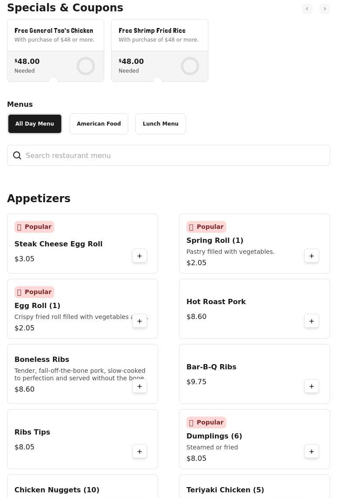Add Spring Roll (1) with plus button
The image size is (337, 498).
pos(312,256)
